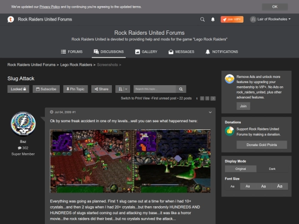Click the VIP+ diamond badge icon
This screenshot has width=299, height=224.
click(230, 79)
